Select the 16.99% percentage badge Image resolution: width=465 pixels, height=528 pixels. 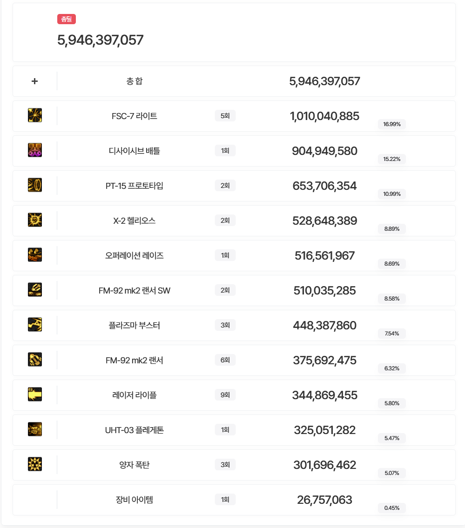(x=391, y=124)
